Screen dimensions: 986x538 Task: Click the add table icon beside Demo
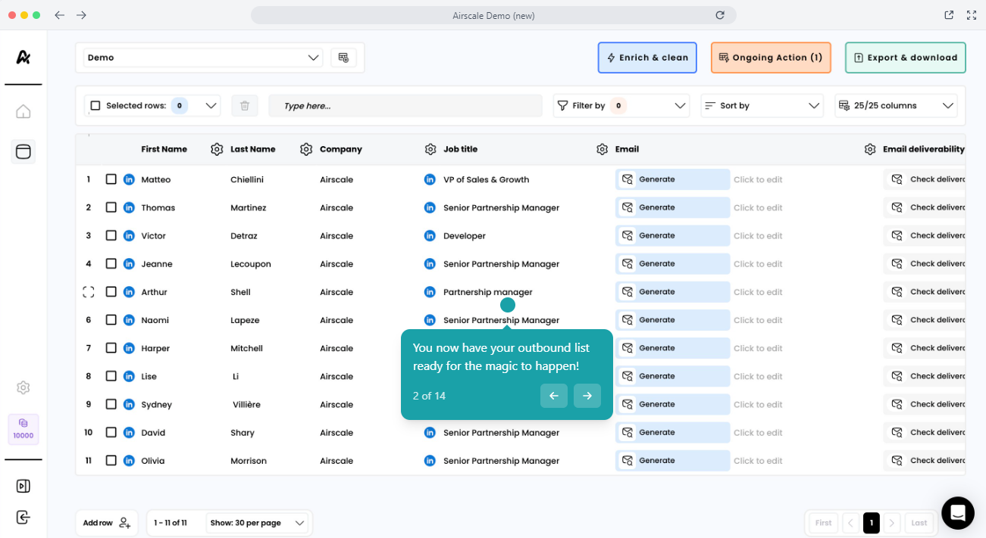343,58
